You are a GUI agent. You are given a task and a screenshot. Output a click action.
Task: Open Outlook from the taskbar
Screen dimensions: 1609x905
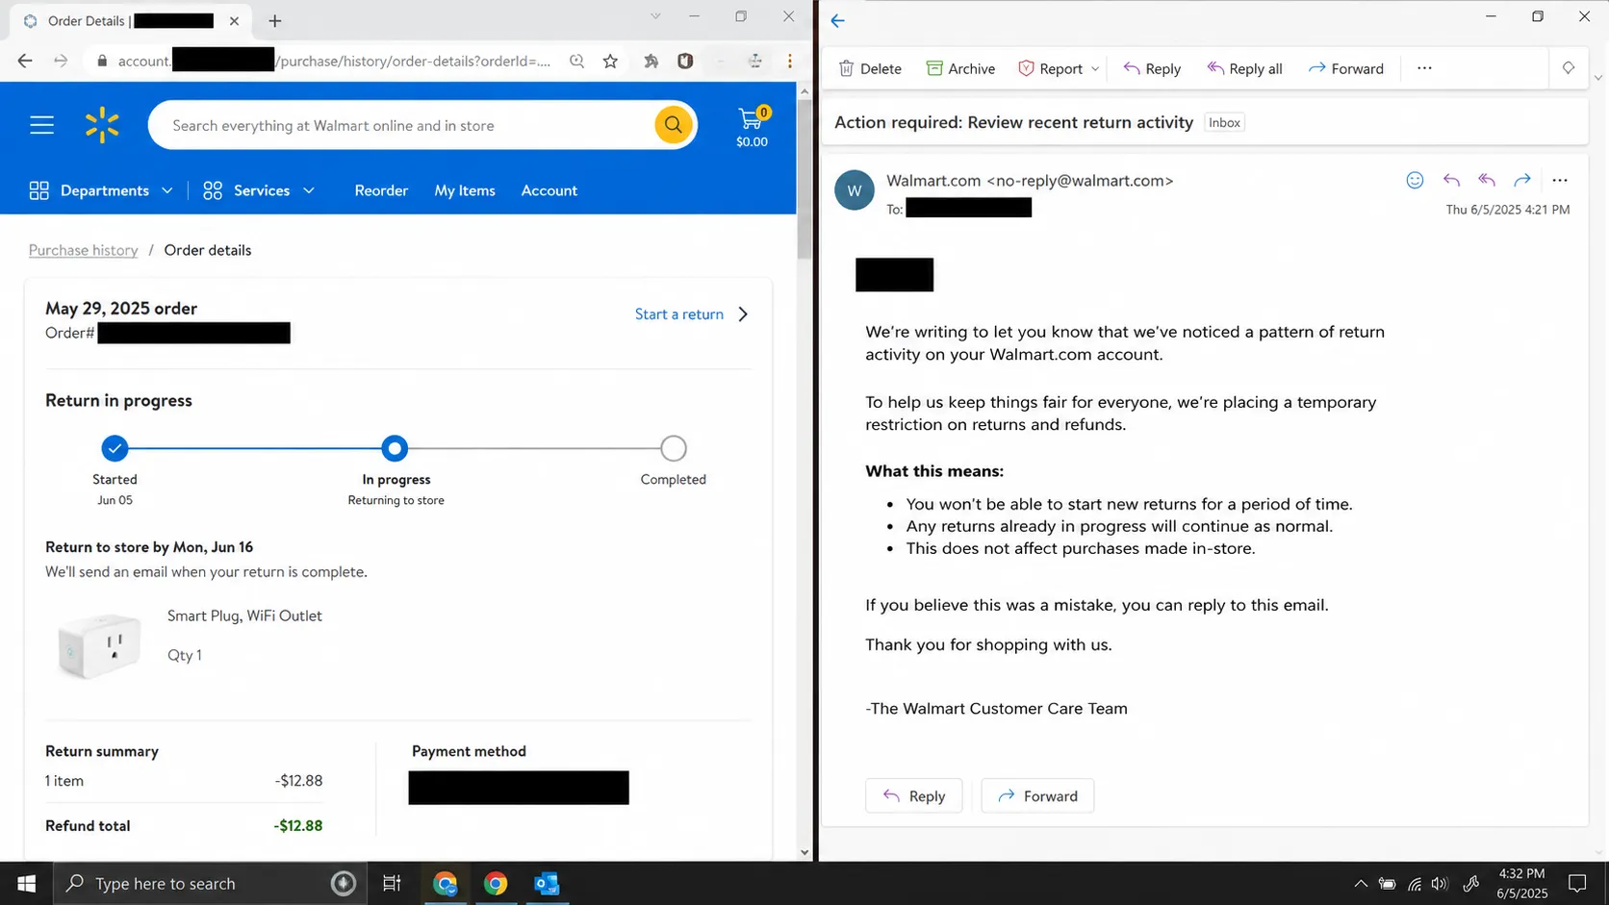tap(547, 883)
